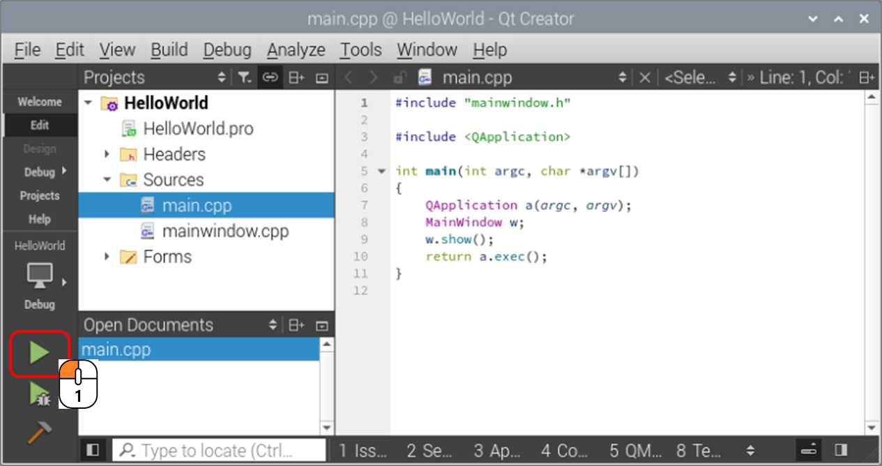The height and width of the screenshot is (466, 882).
Task: Start debugging with the play-bug icon
Action: tap(39, 395)
